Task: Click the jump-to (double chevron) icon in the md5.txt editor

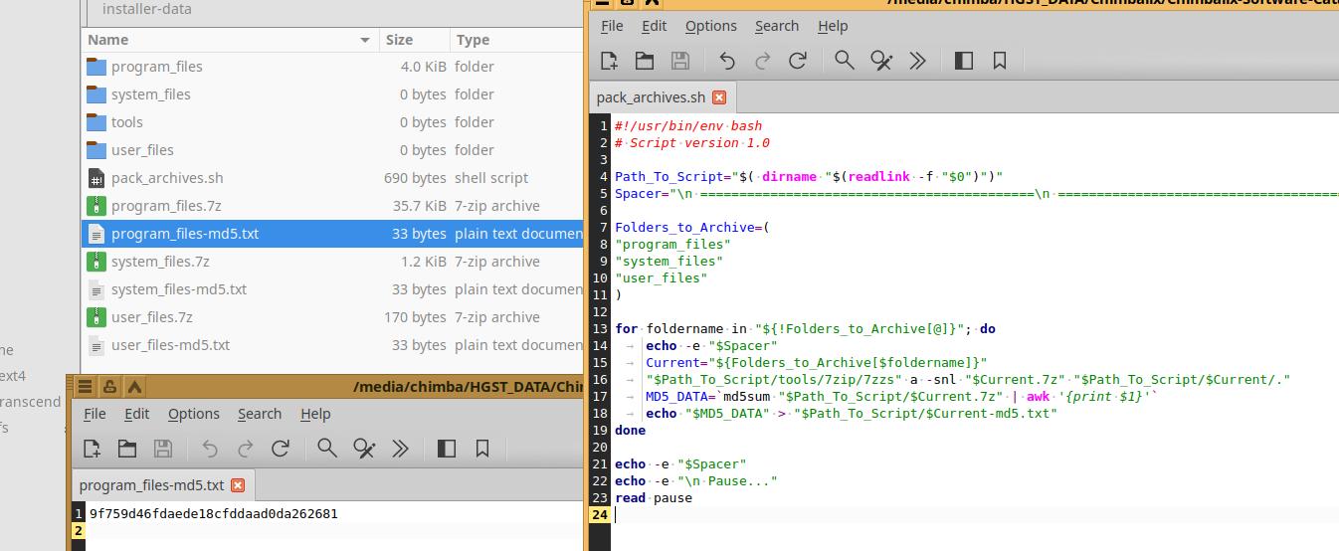Action: [x=401, y=449]
